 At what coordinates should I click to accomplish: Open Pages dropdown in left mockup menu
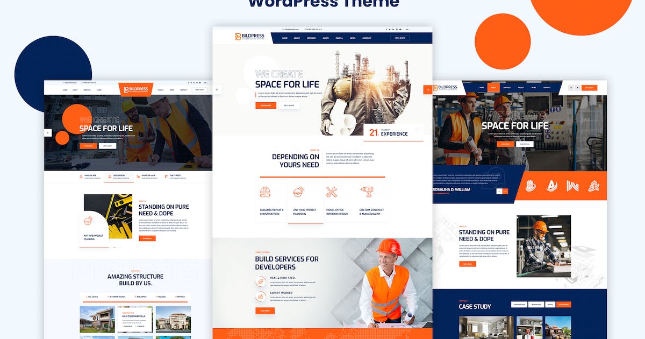[x=161, y=90]
